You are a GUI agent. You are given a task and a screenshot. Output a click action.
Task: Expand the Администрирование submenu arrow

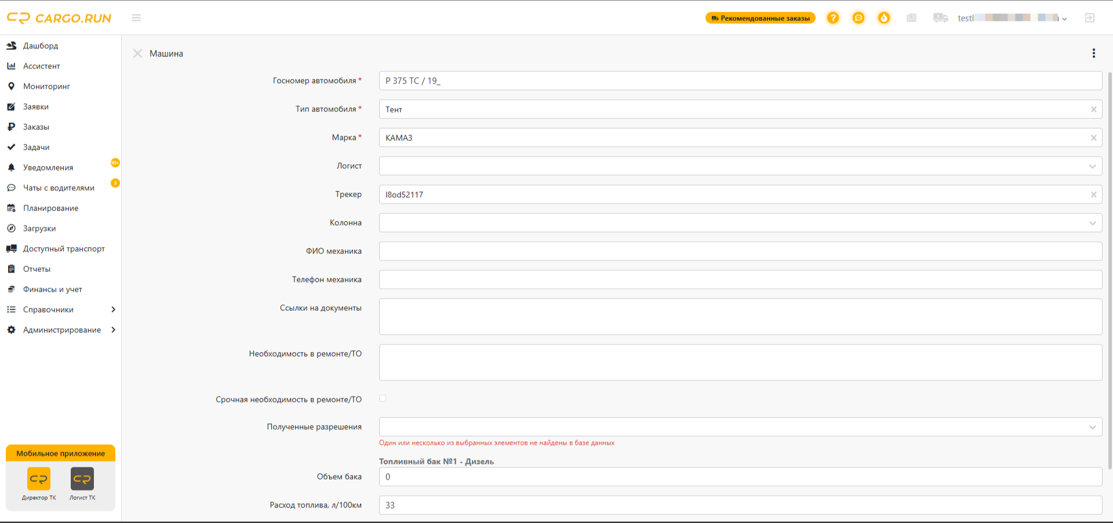pyautogui.click(x=113, y=330)
